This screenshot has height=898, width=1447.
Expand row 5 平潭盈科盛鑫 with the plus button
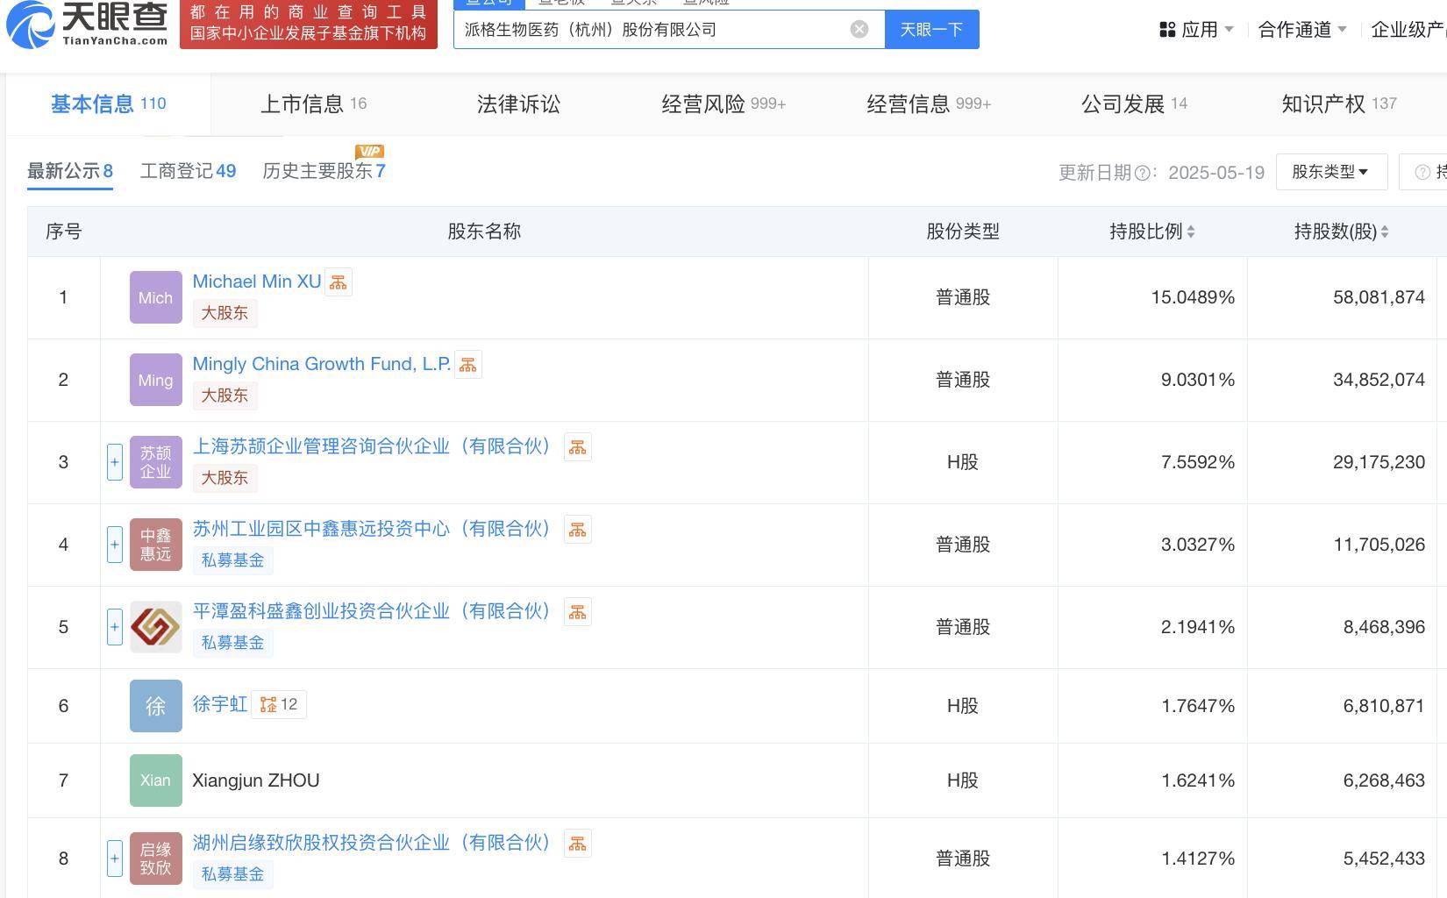click(x=114, y=627)
